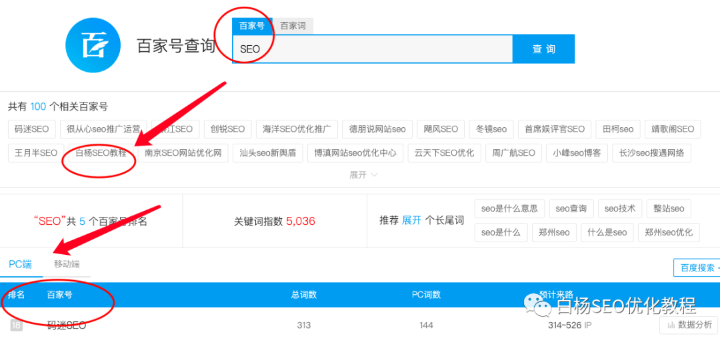
Task: Sort by the PC词数 column header
Action: point(426,295)
